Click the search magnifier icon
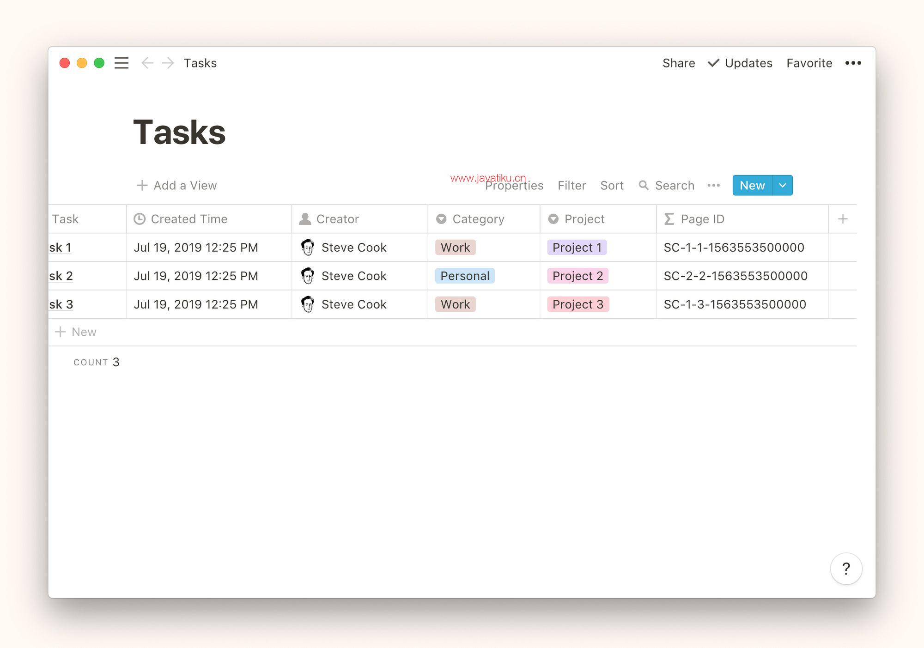Image resolution: width=924 pixels, height=648 pixels. (x=643, y=185)
